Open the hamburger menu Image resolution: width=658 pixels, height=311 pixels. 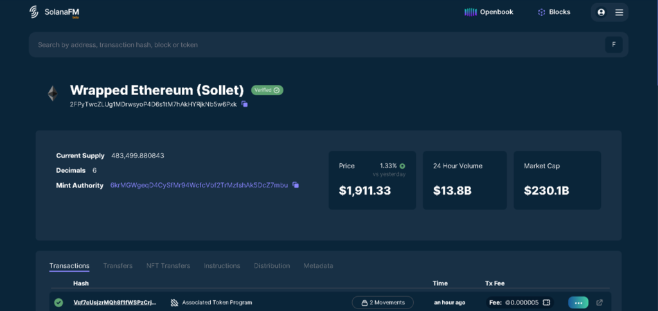click(619, 12)
